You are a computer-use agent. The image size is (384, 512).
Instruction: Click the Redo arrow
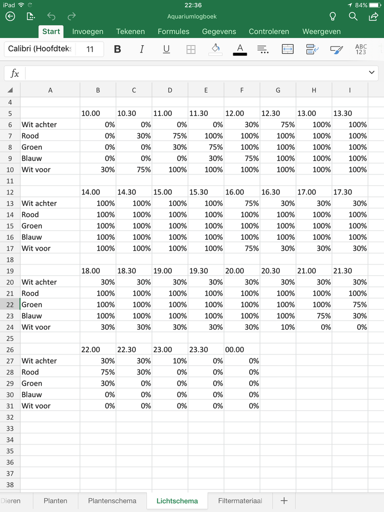(x=72, y=17)
